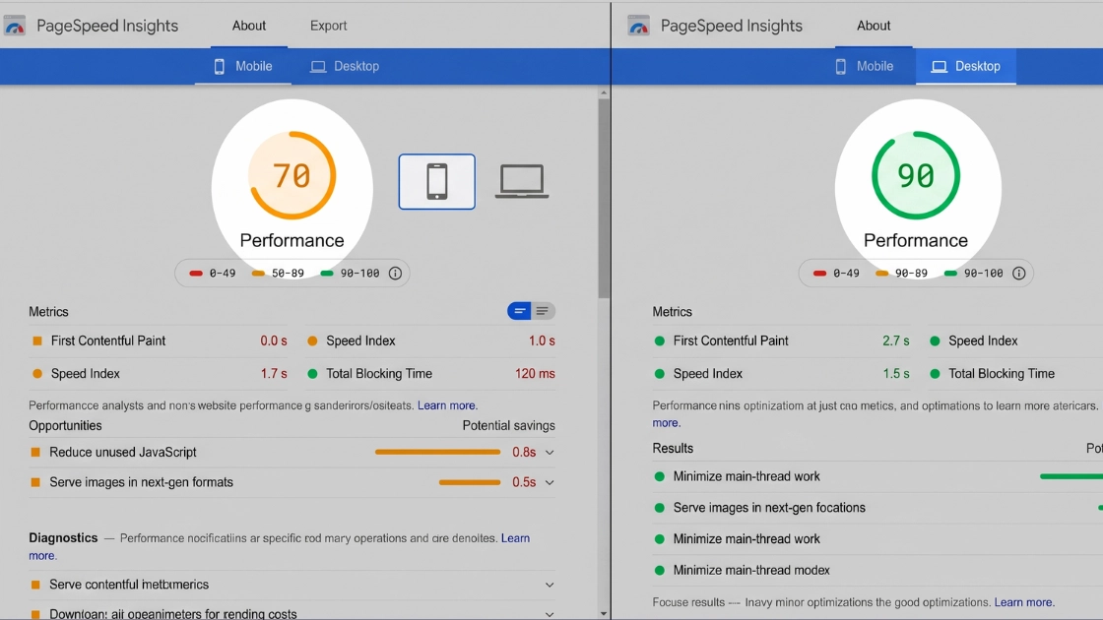Click Learn more link in Diagnostics description
The height and width of the screenshot is (620, 1103).
point(515,538)
